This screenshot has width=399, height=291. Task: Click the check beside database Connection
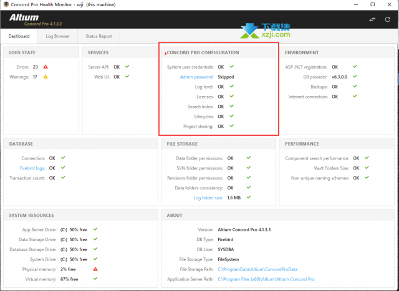pyautogui.click(x=63, y=158)
